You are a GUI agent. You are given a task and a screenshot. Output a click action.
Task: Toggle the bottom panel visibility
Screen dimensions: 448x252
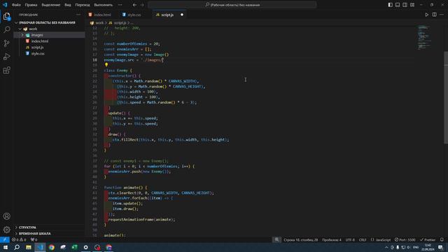pos(398,5)
